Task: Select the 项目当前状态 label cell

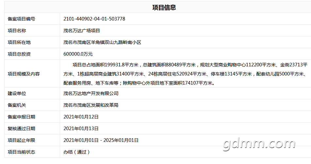Action: 32,152
